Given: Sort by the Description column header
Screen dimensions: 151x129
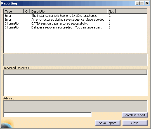Looking at the screenshot, I should 69,11.
